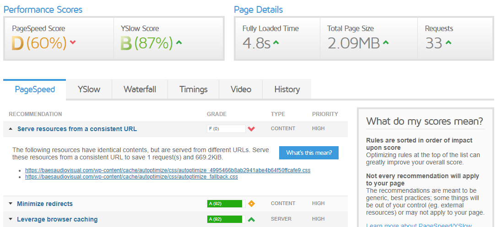The height and width of the screenshot is (227, 502).
Task: Collapse the Serve resources from a consistent URL row
Action: (x=11, y=129)
